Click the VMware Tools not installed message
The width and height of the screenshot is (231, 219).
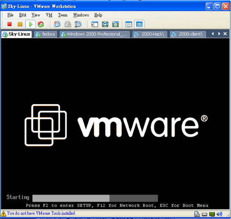pyautogui.click(x=41, y=213)
